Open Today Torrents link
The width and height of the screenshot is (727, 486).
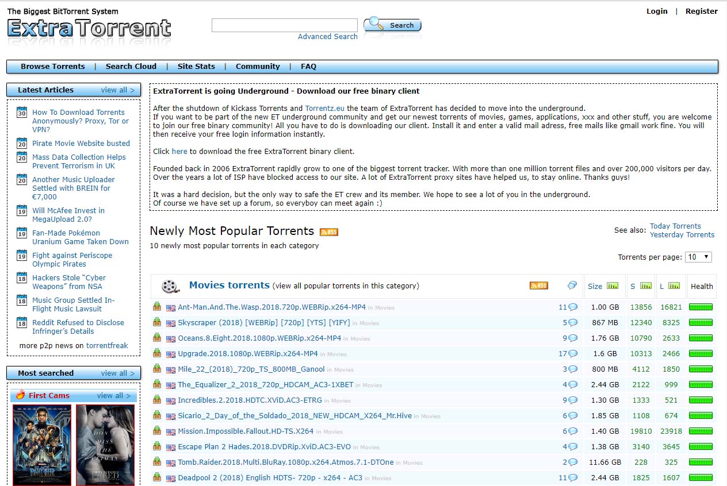click(x=675, y=226)
